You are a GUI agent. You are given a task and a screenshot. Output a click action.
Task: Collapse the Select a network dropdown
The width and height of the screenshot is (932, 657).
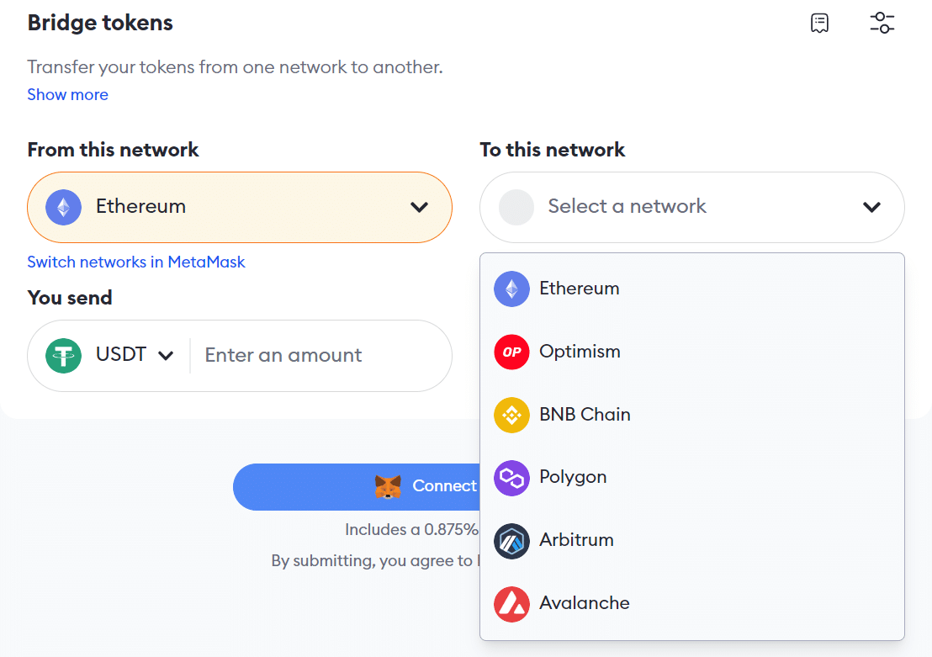click(692, 208)
